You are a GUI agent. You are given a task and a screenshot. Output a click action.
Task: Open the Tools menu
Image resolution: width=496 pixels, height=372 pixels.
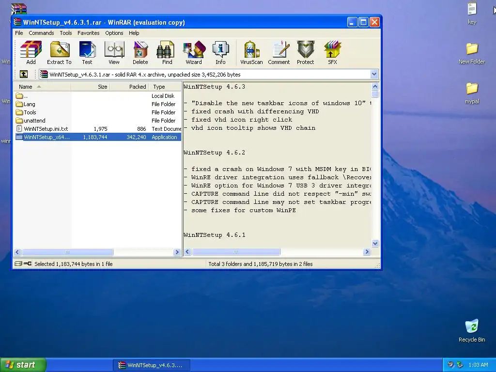[x=66, y=33]
